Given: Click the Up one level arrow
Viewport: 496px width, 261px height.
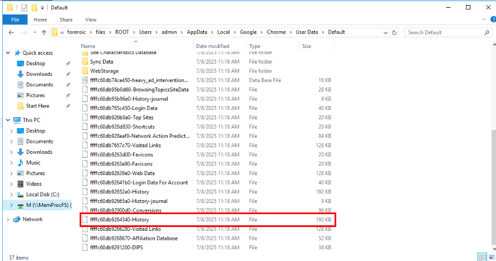Looking at the screenshot, I should [43, 32].
